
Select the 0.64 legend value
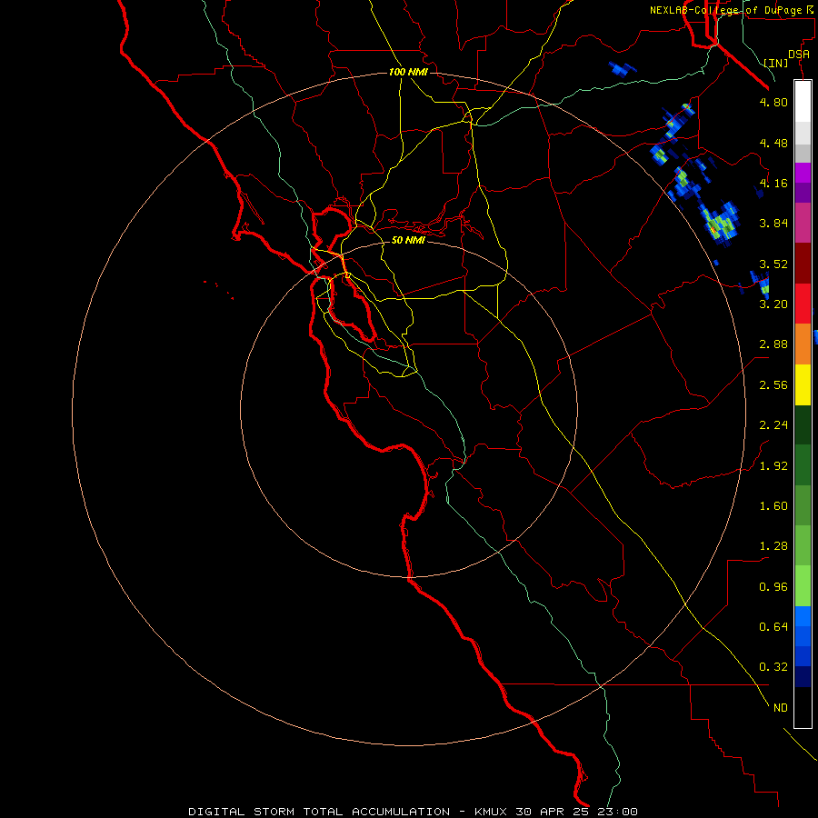(x=773, y=626)
